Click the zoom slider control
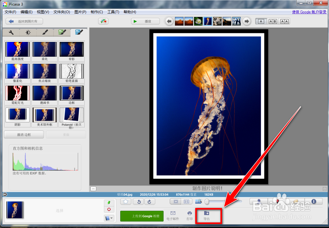 coord(207,202)
